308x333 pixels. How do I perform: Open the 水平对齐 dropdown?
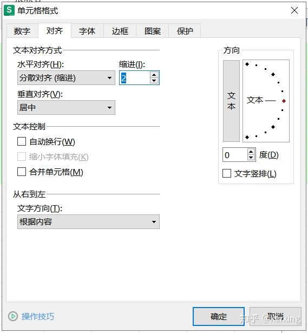click(66, 78)
